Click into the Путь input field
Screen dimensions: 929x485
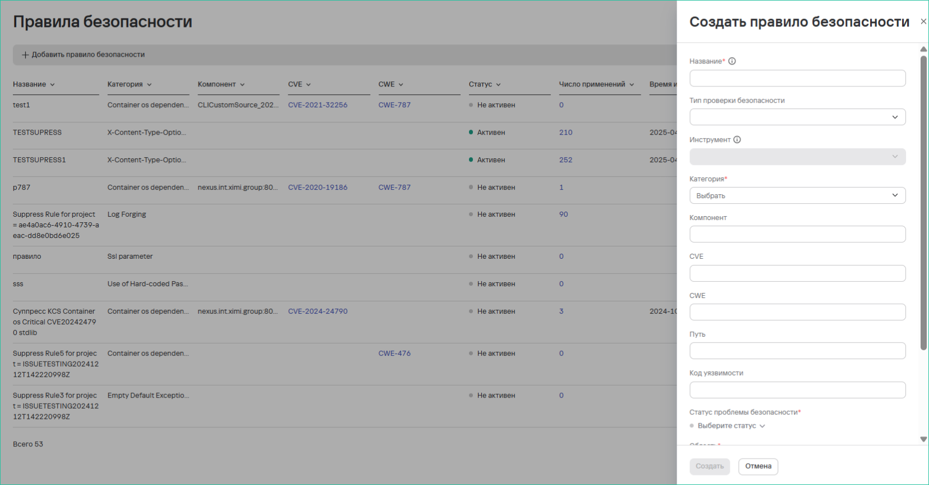coord(797,351)
